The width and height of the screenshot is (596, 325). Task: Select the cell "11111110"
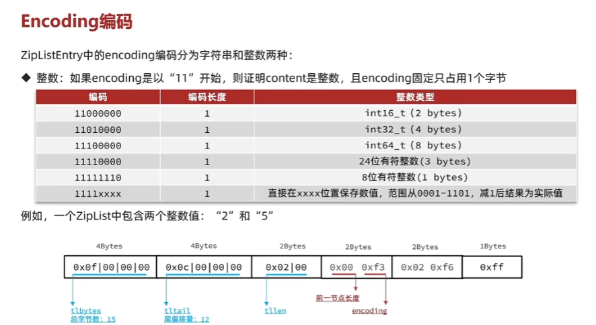tap(98, 177)
